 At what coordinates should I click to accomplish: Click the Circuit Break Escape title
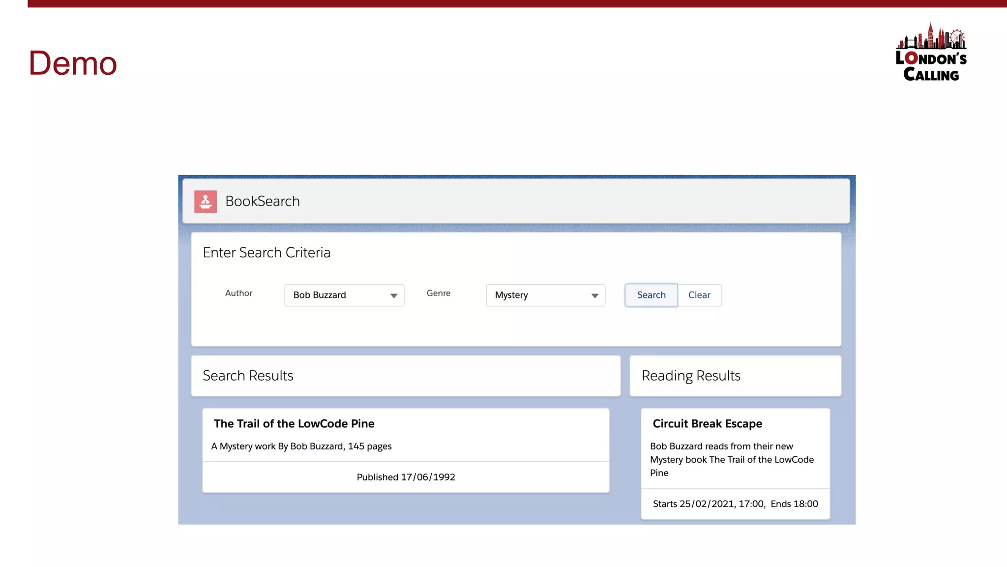(x=707, y=423)
